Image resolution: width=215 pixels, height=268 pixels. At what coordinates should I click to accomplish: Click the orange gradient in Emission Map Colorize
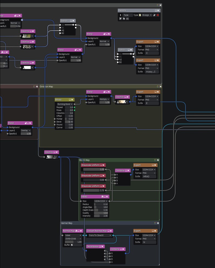pyautogui.click(x=121, y=102)
